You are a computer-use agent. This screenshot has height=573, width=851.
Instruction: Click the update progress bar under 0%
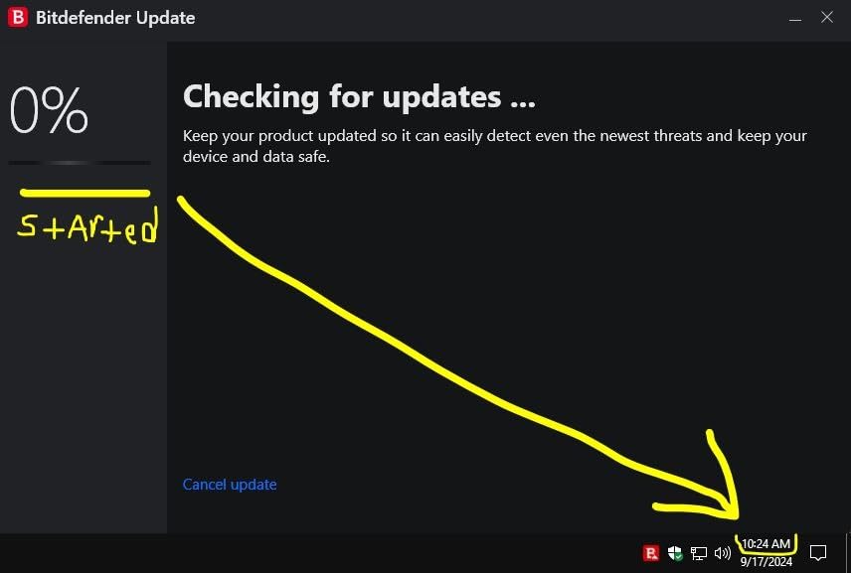click(80, 163)
